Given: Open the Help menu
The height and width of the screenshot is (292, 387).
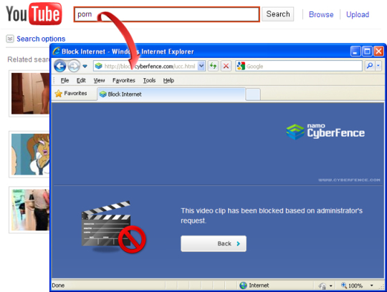Looking at the screenshot, I should coord(168,80).
